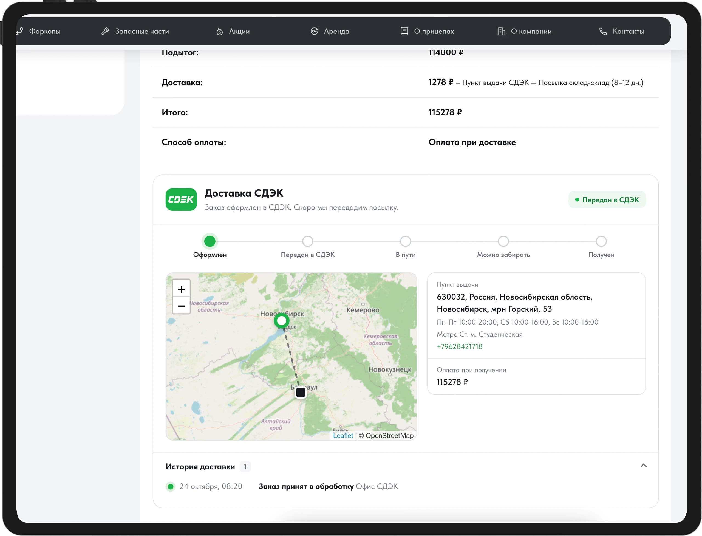
Task: Click the Аренда circular arrow icon
Action: (315, 31)
